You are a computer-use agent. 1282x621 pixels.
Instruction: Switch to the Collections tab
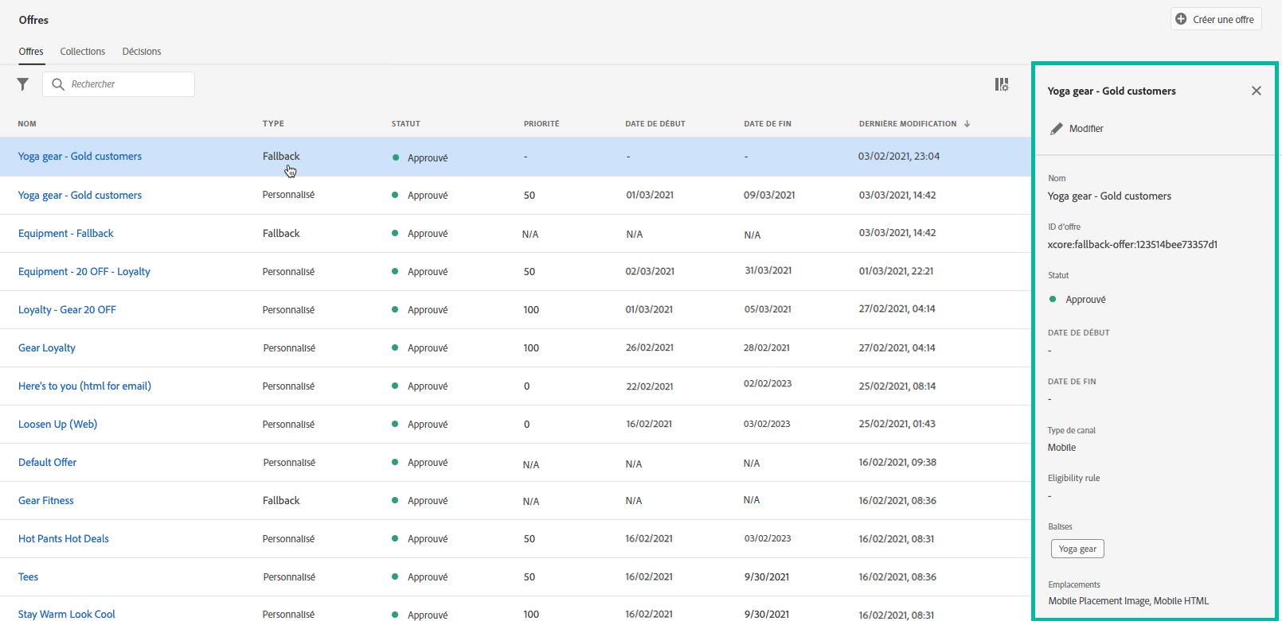tap(82, 52)
